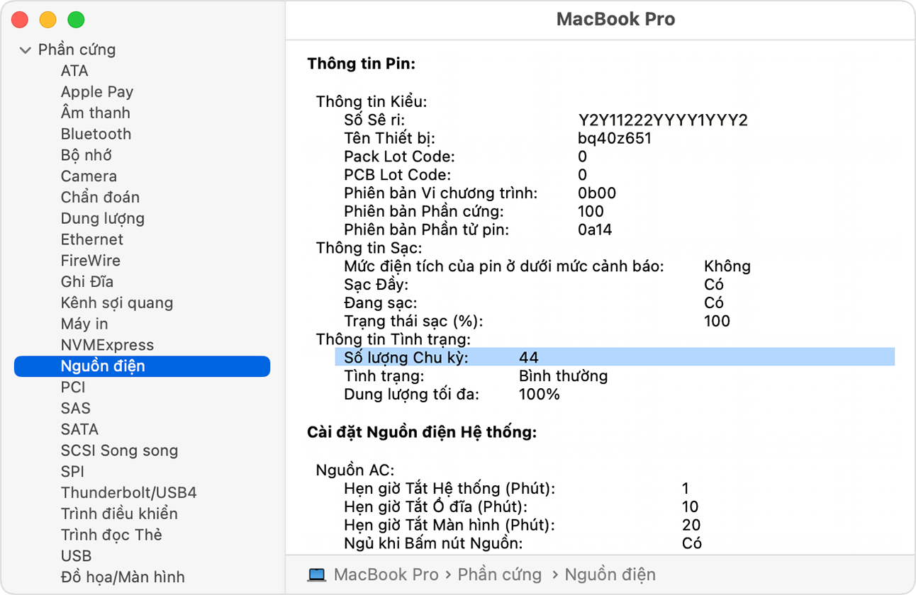Click the serial number Y2Y11222YYYY1YYY2

point(663,120)
